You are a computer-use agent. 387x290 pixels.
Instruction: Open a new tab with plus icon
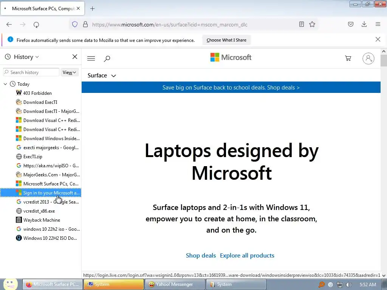(92, 9)
